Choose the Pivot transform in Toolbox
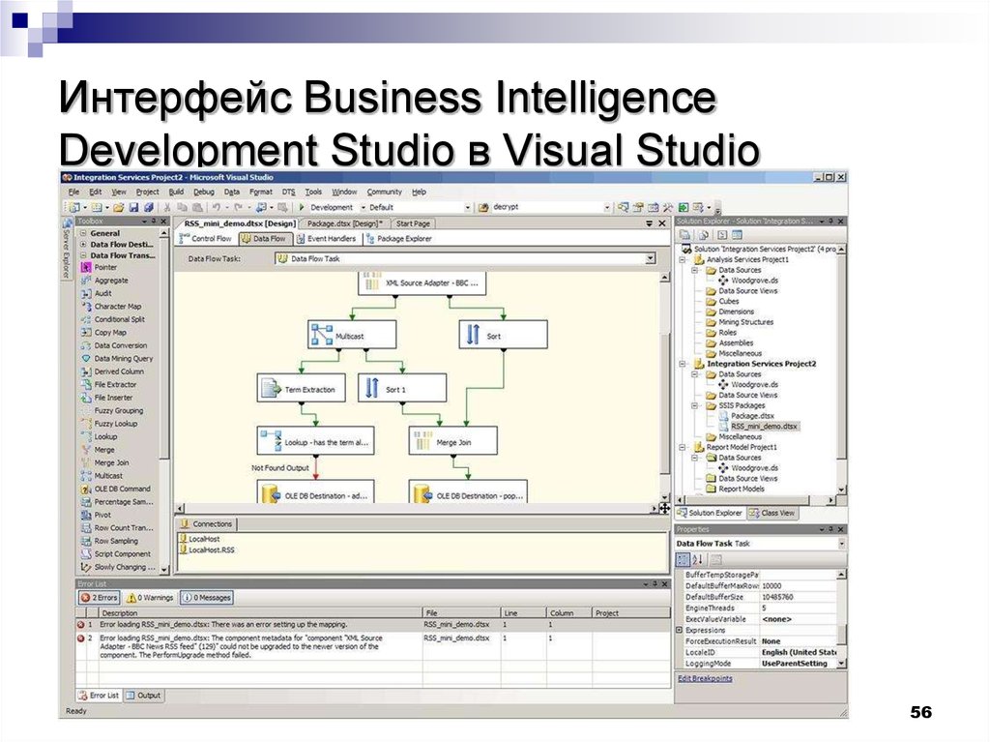Viewport: 990px width, 742px height. (x=103, y=515)
